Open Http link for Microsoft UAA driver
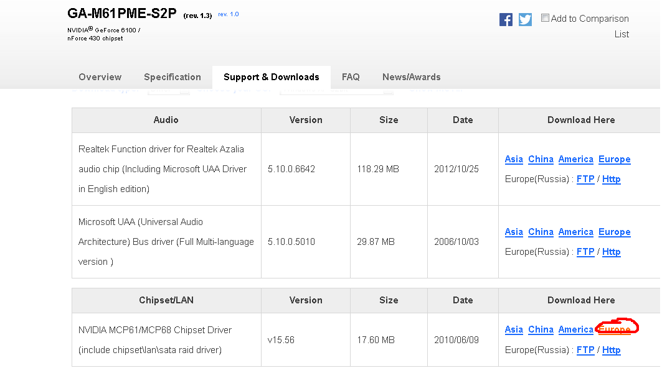662x368 pixels. pyautogui.click(x=612, y=252)
